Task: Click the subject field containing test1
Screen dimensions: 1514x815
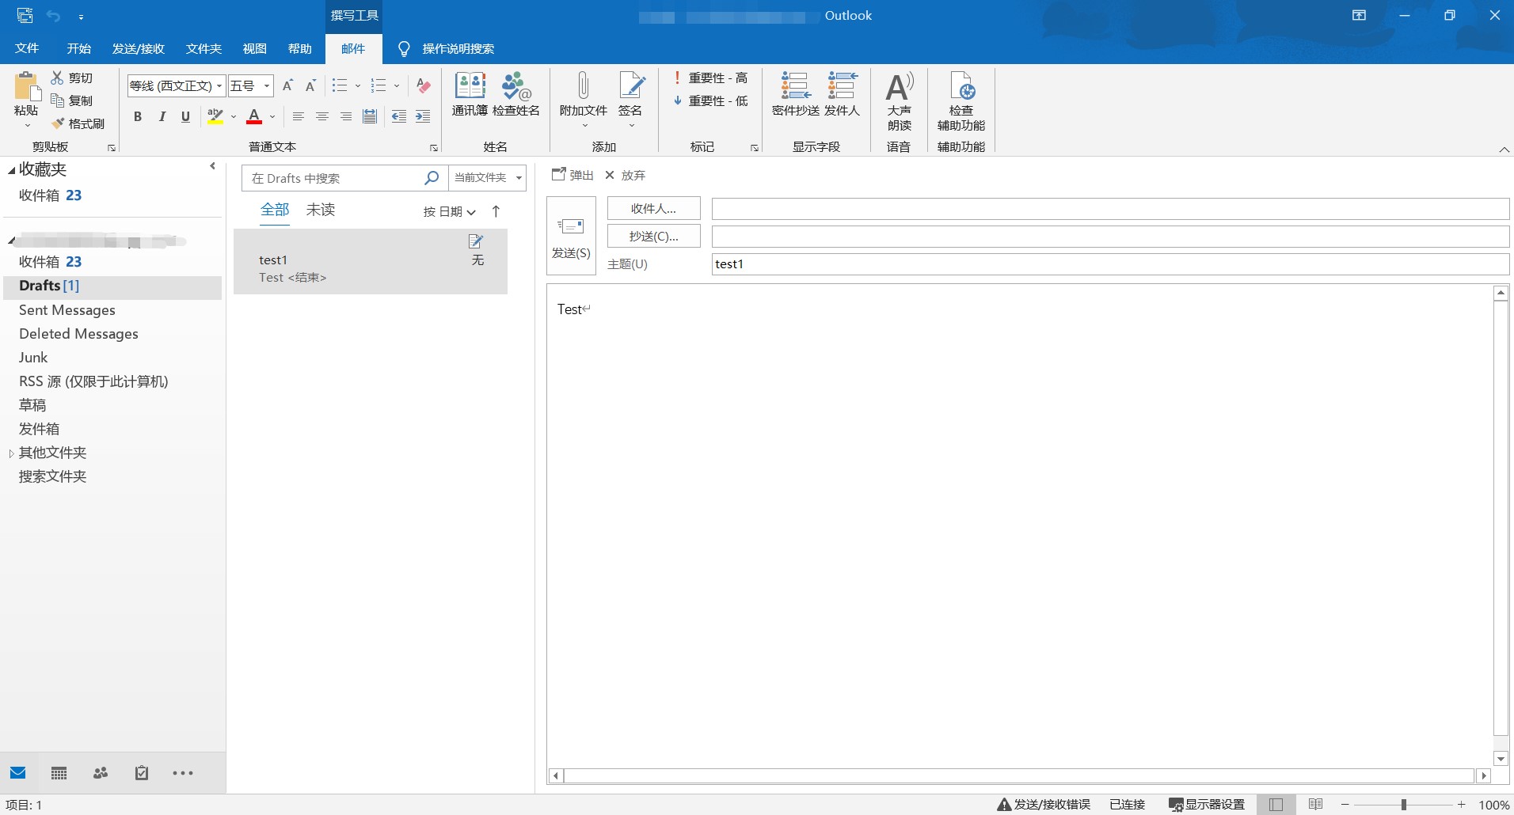Action: click(1110, 264)
